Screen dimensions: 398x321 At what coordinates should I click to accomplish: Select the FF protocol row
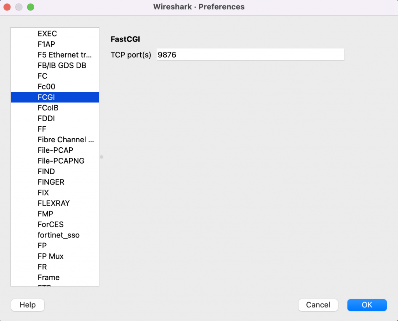coord(55,129)
